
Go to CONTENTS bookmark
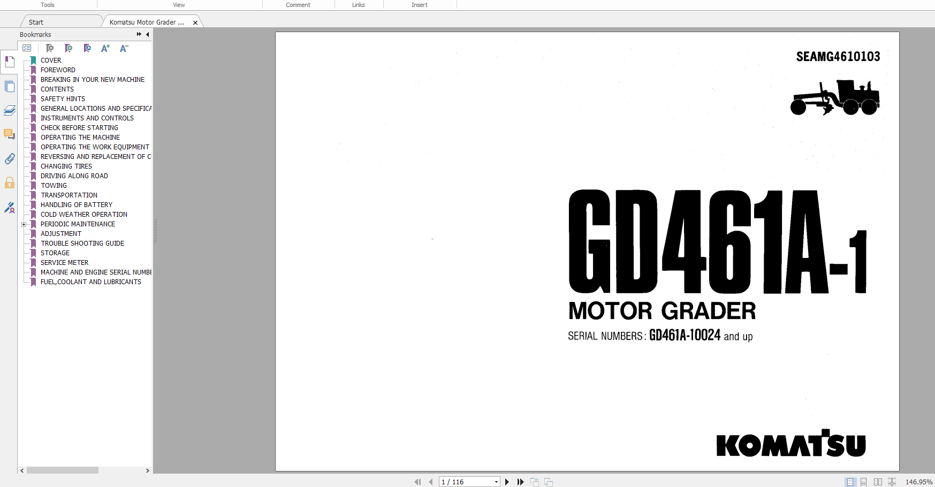pyautogui.click(x=57, y=89)
